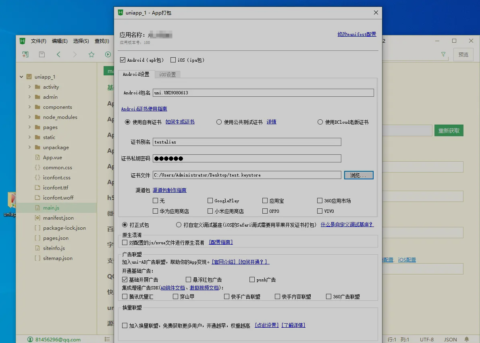Expand the unpackage folder
The image size is (480, 343).
click(x=30, y=147)
